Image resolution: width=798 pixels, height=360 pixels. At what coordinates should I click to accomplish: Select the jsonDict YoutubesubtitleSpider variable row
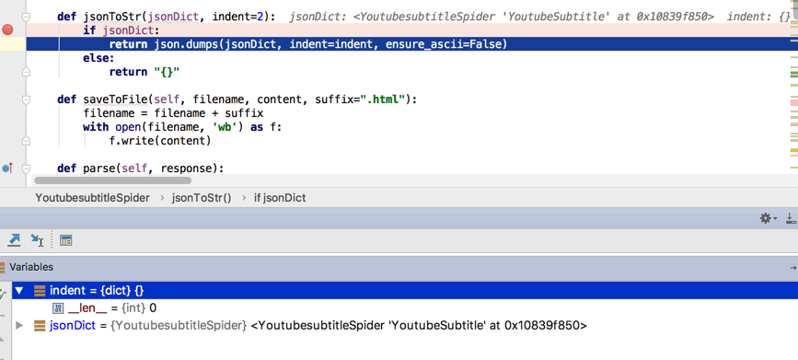pos(405,325)
